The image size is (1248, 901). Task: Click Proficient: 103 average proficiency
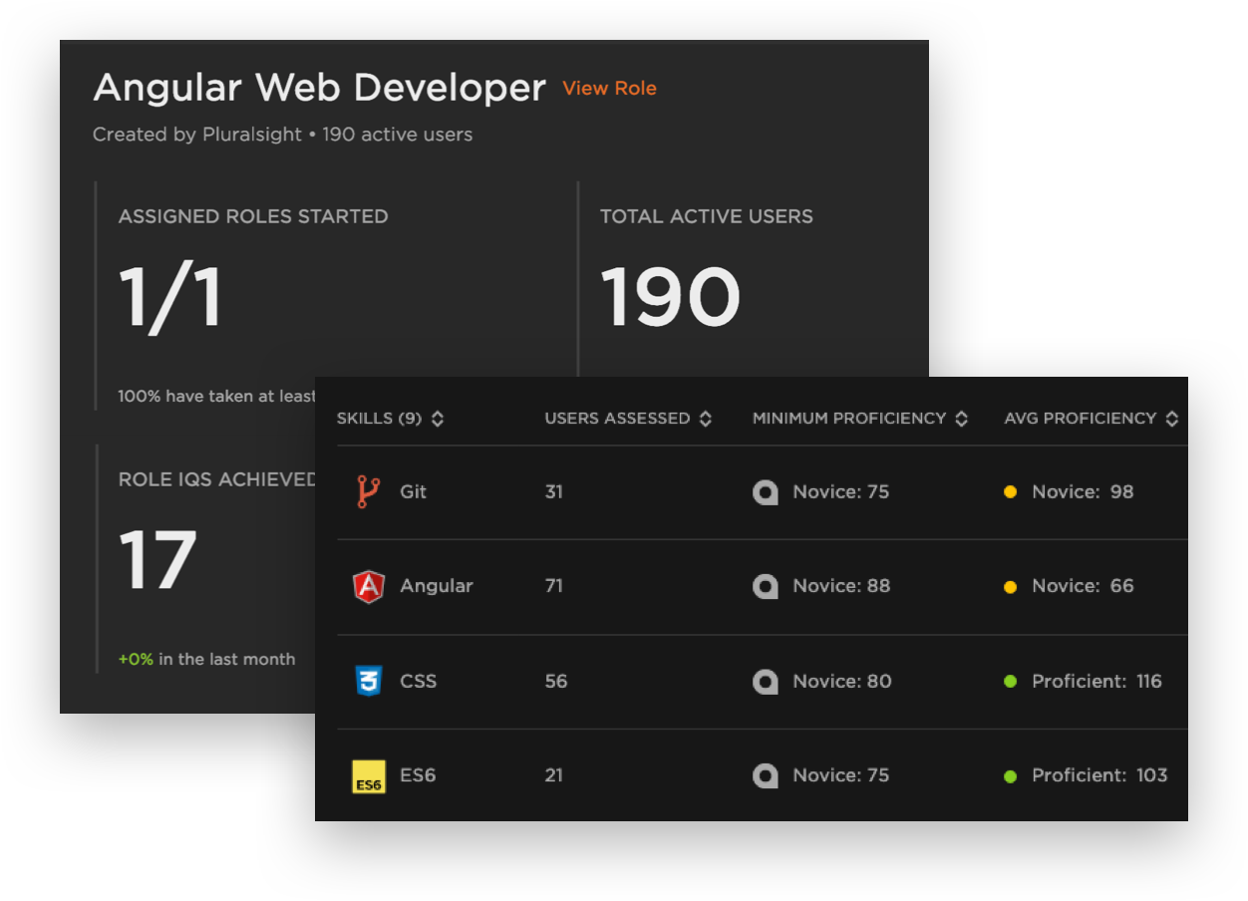pyautogui.click(x=1099, y=775)
